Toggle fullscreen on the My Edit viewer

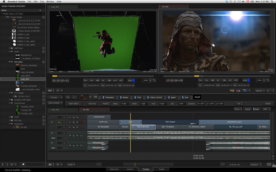268,80
